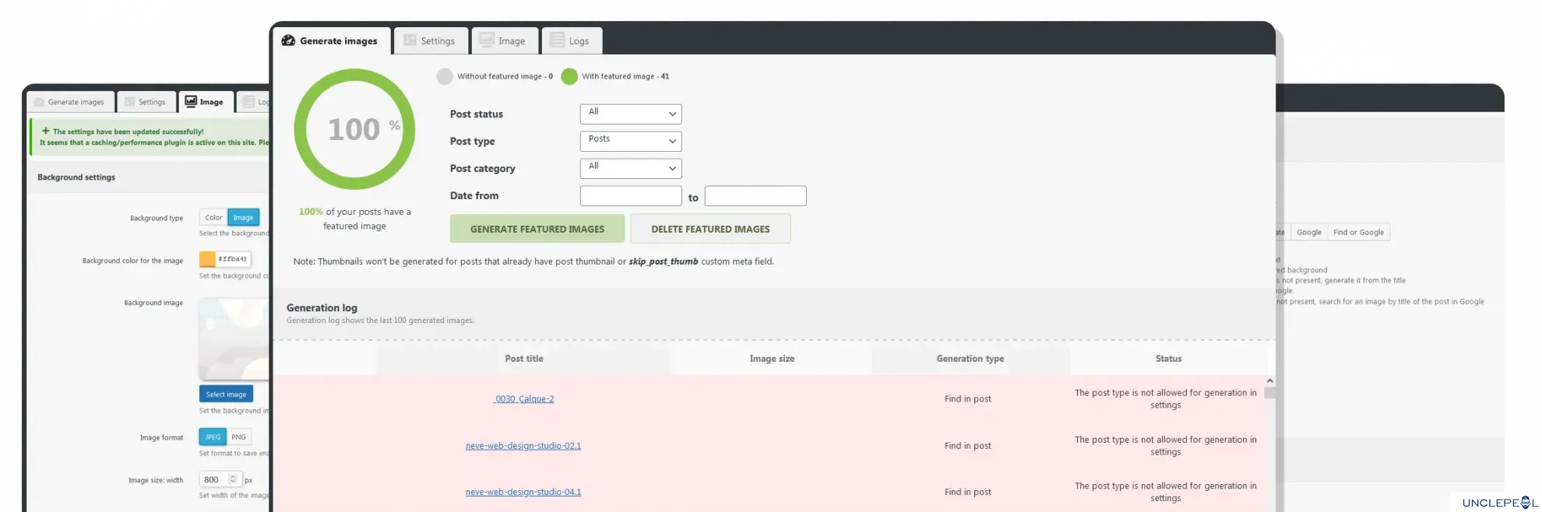This screenshot has height=512, width=1542.
Task: Click the orange background color swatch
Action: 207,259
